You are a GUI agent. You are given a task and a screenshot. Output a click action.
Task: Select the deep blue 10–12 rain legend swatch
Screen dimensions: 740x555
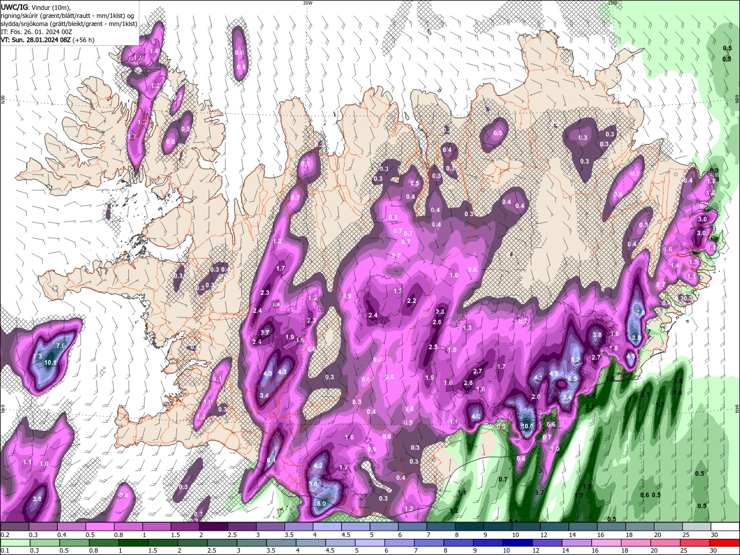(x=518, y=543)
